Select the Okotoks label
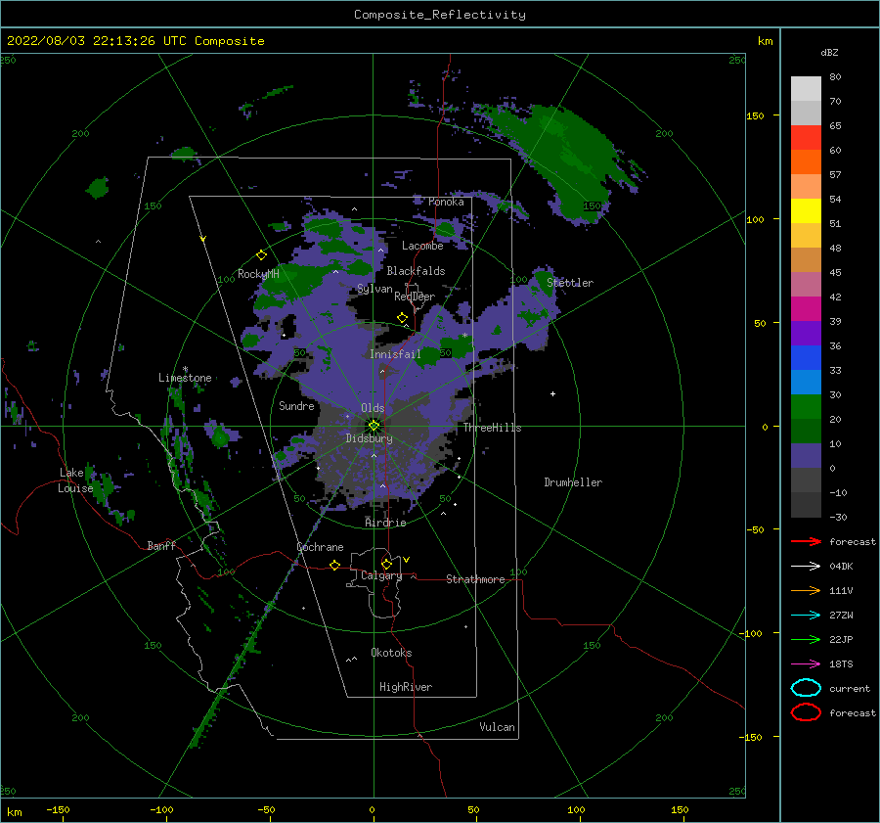 391,653
